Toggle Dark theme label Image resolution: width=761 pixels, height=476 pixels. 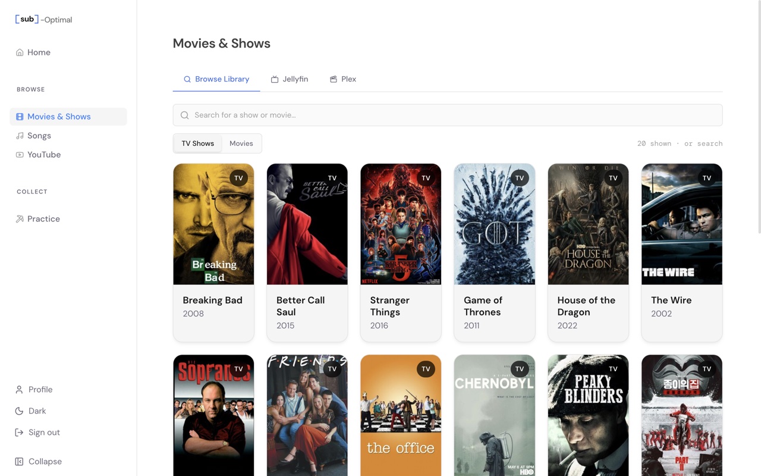pos(37,411)
